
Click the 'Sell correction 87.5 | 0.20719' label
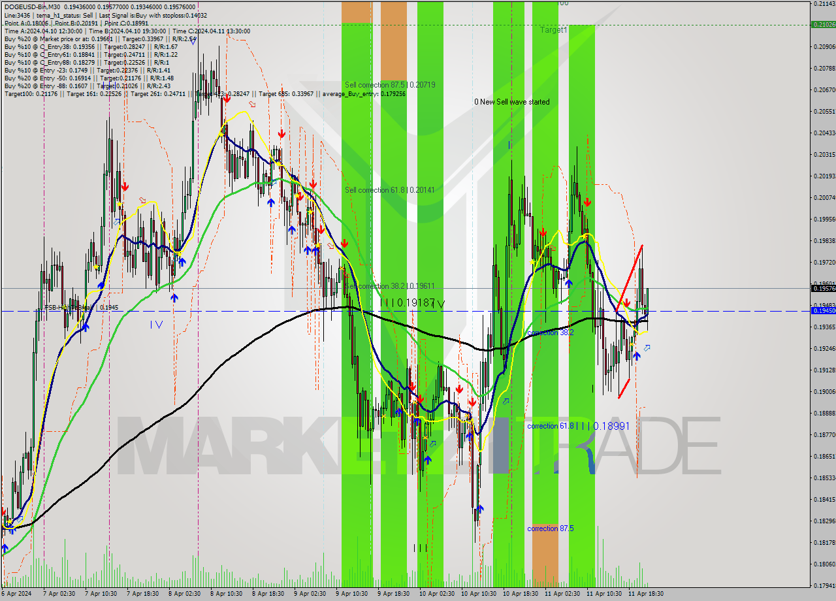coord(390,85)
